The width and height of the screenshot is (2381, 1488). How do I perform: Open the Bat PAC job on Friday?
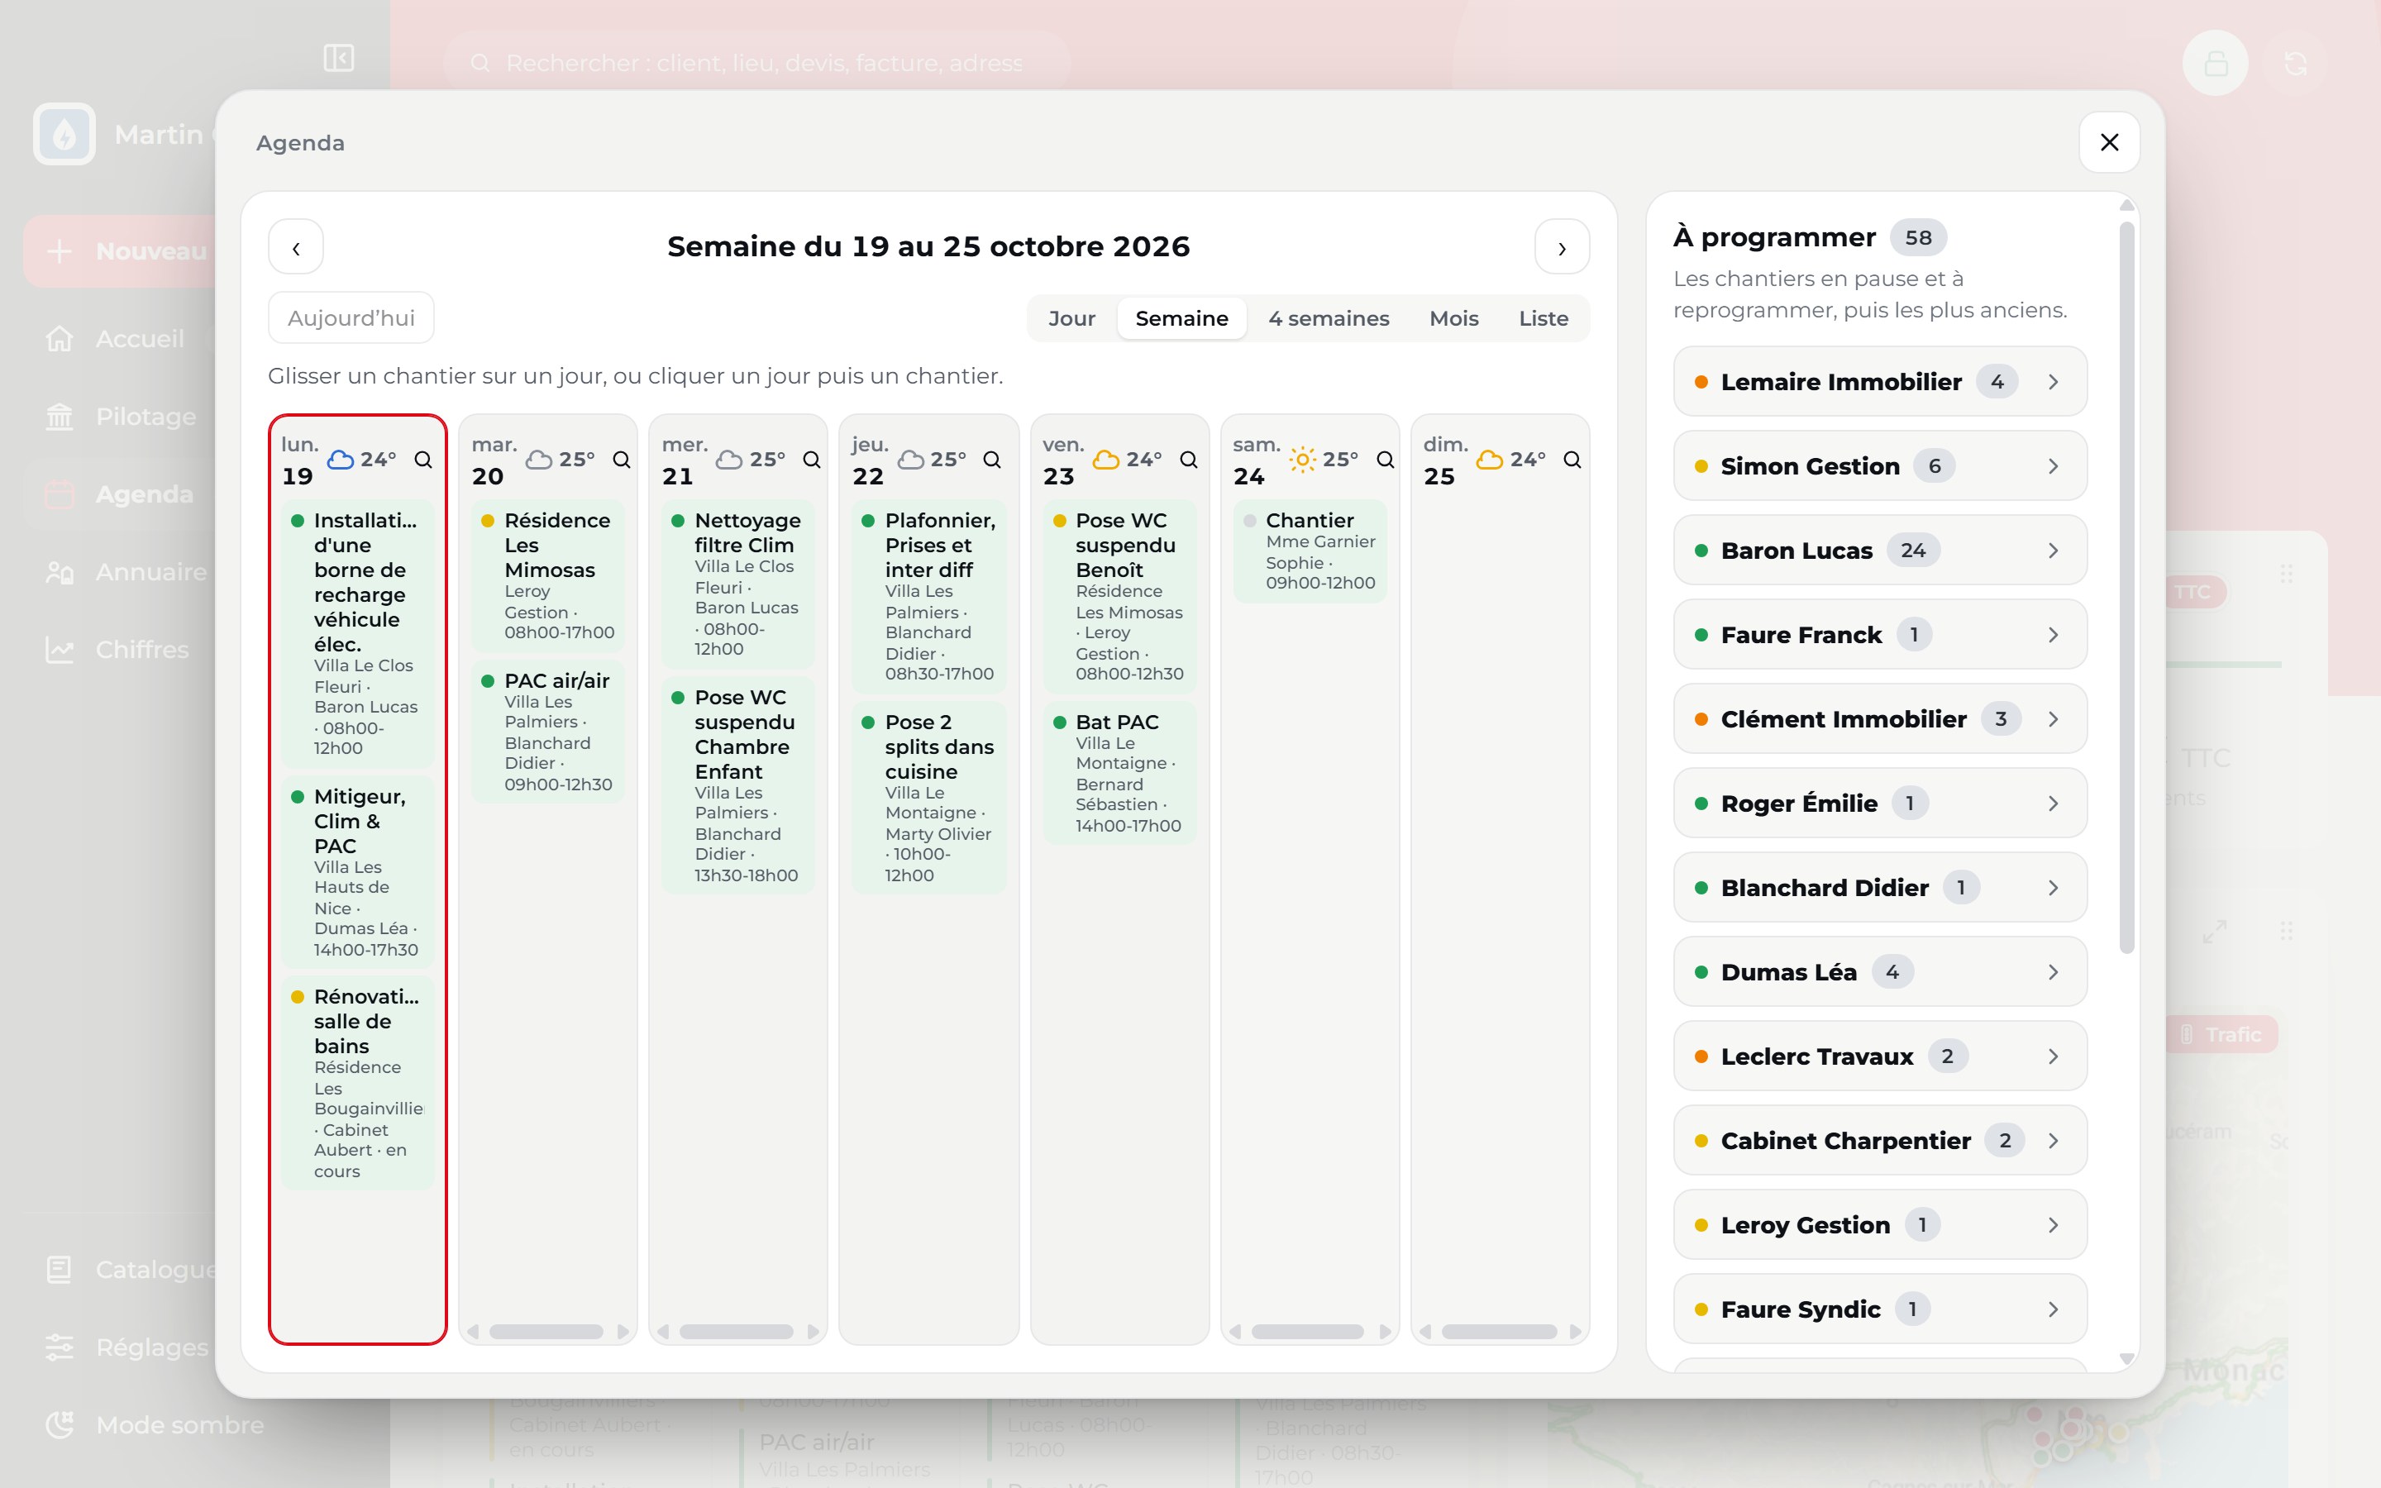pos(1119,773)
